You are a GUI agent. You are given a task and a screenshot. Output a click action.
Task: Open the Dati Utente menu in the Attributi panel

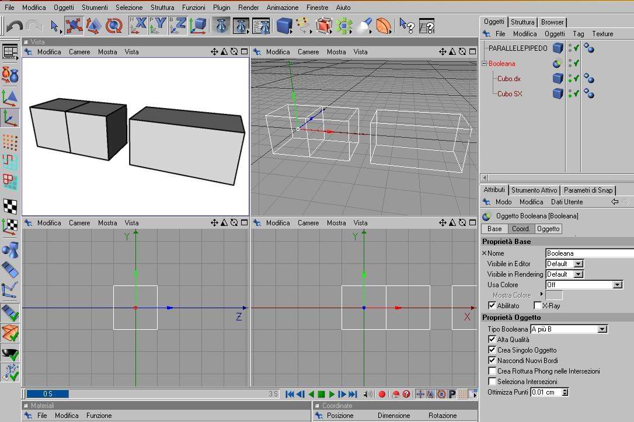[567, 202]
